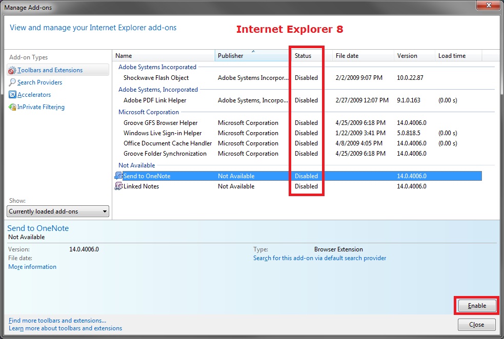Select the Groove GFS Browser Helper row
The height and width of the screenshot is (339, 504).
pos(298,122)
